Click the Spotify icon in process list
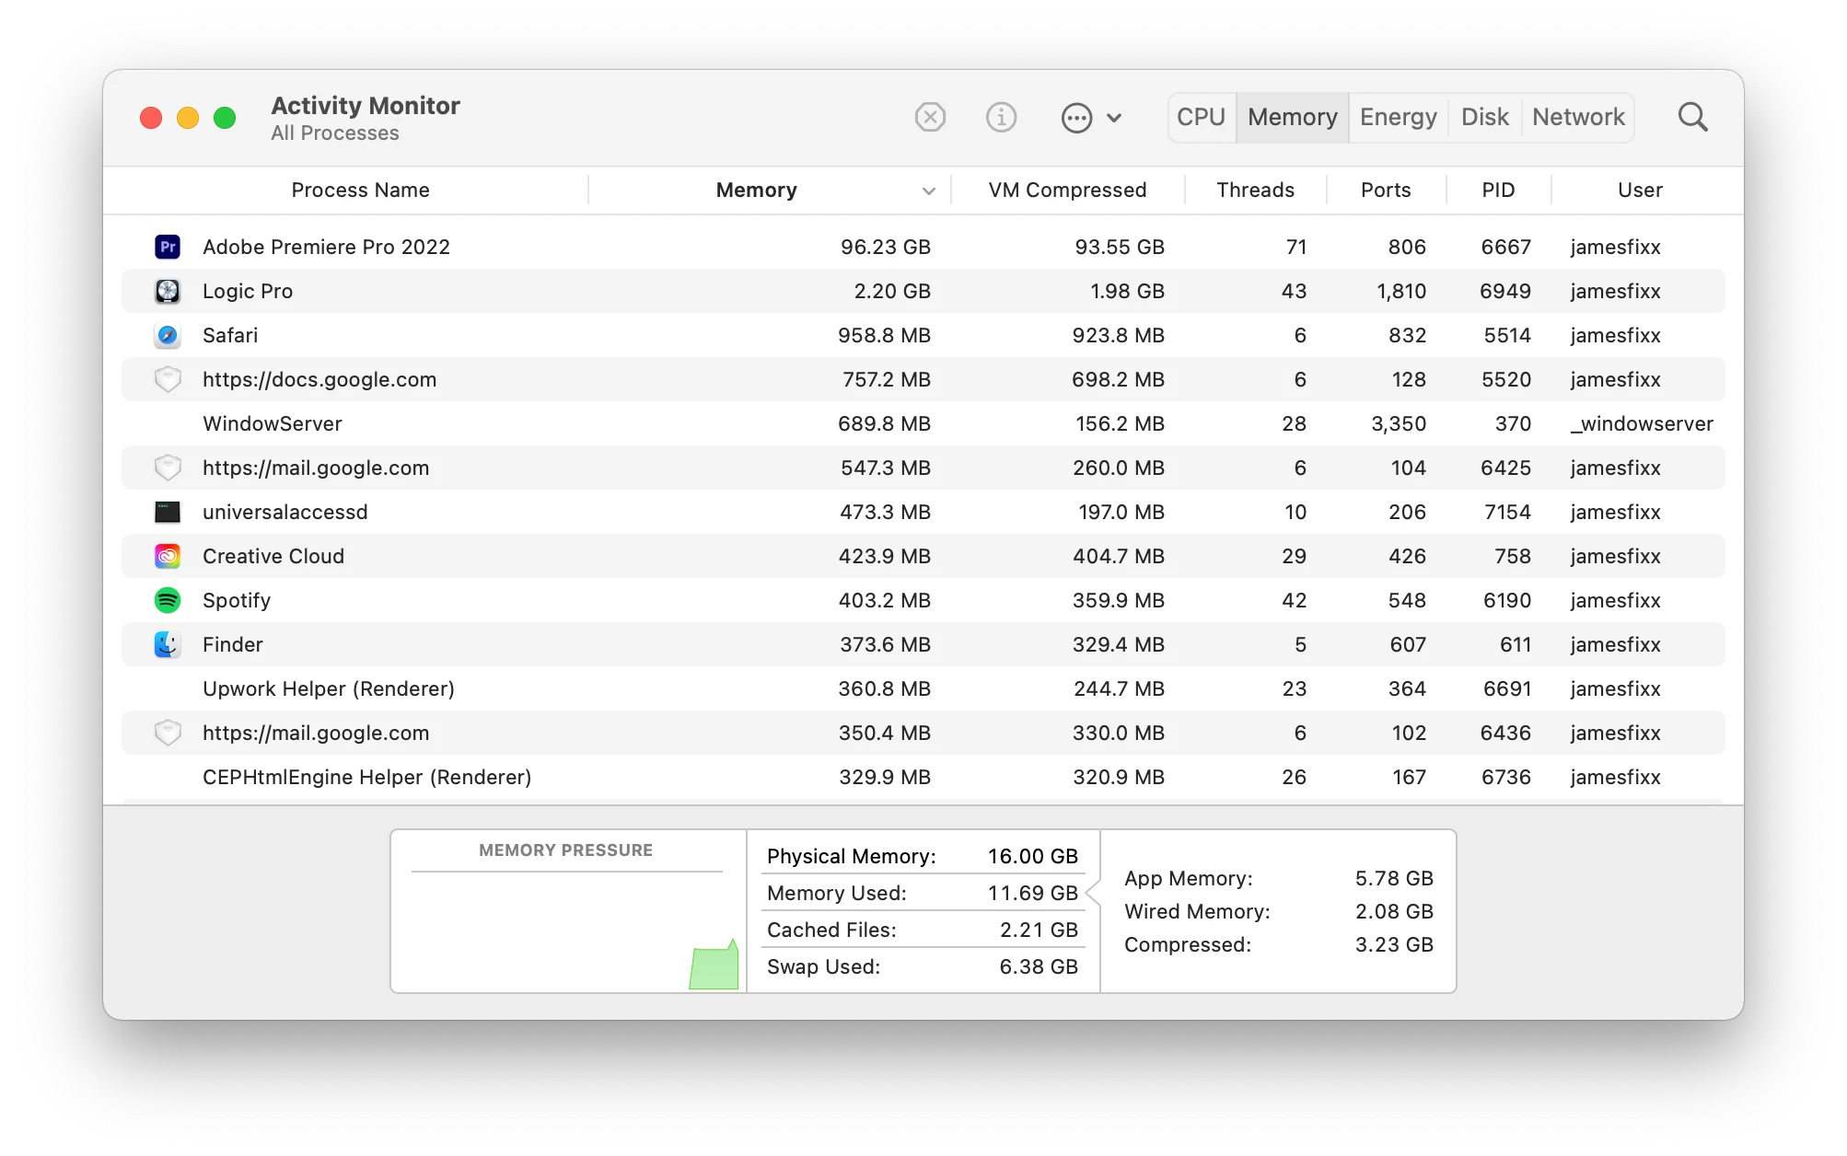Image resolution: width=1847 pixels, height=1156 pixels. click(168, 600)
